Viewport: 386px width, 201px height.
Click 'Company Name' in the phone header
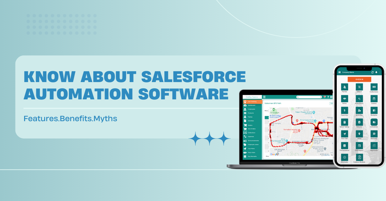348,72
